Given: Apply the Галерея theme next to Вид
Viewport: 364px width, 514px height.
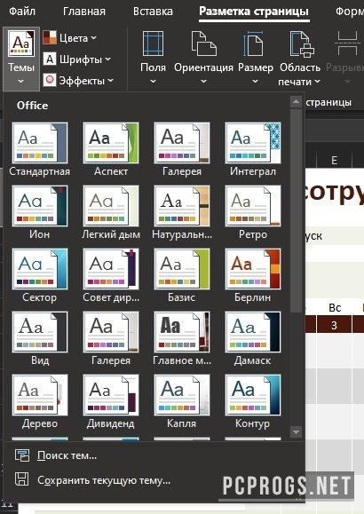Looking at the screenshot, I should (x=111, y=338).
